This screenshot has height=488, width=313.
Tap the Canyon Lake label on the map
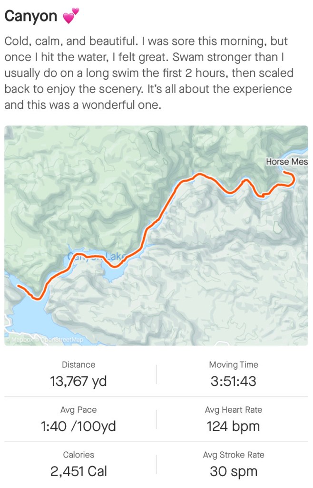click(x=98, y=257)
